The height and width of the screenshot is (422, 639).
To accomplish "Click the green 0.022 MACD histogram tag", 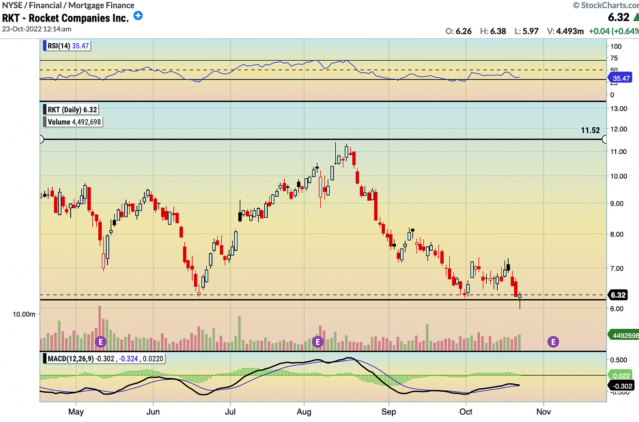I will tap(620, 376).
